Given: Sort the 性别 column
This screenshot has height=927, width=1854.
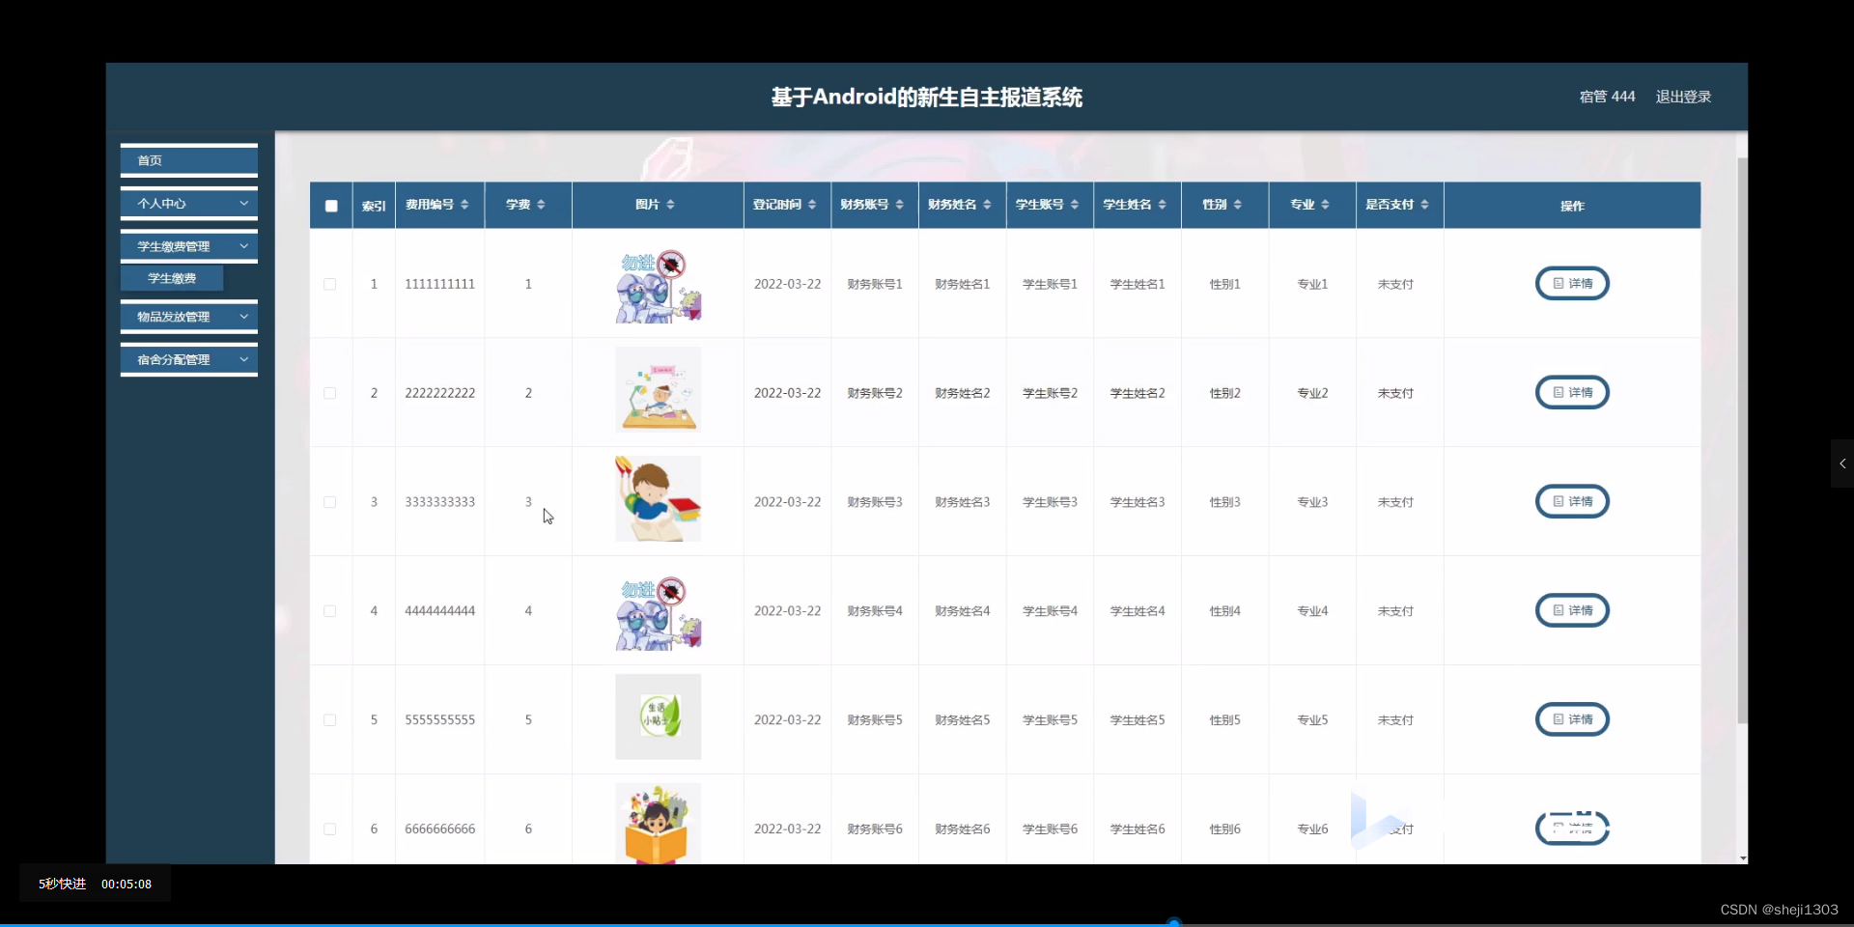Looking at the screenshot, I should click(1239, 205).
